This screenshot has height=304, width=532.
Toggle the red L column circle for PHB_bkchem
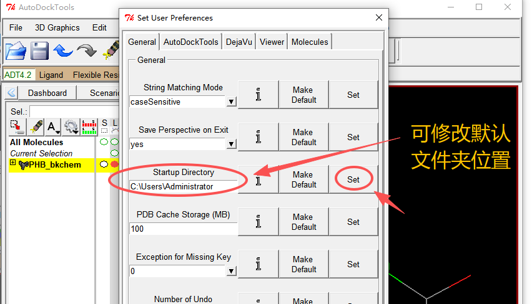114,164
